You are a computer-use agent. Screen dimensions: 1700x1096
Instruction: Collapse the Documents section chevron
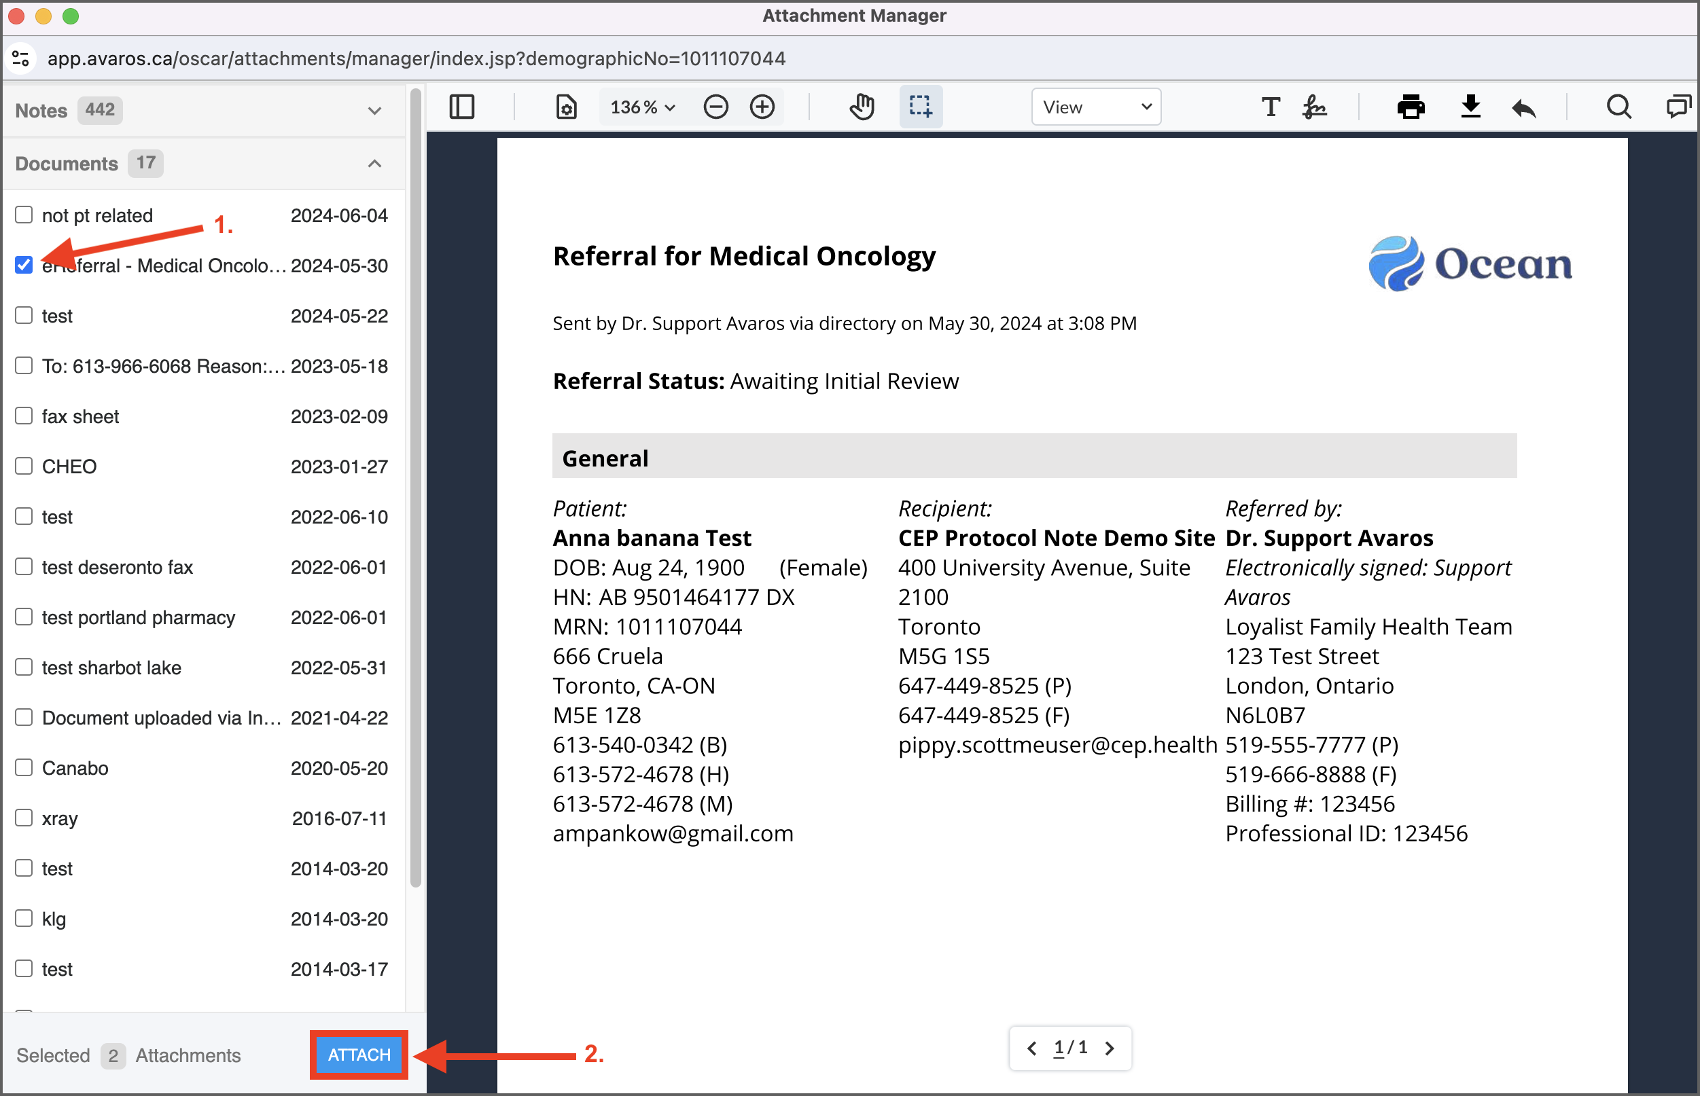click(374, 164)
